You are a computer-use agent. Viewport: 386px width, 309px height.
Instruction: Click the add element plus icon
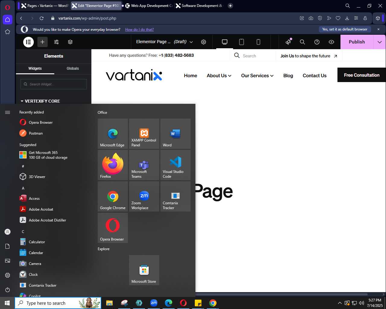pos(43,42)
